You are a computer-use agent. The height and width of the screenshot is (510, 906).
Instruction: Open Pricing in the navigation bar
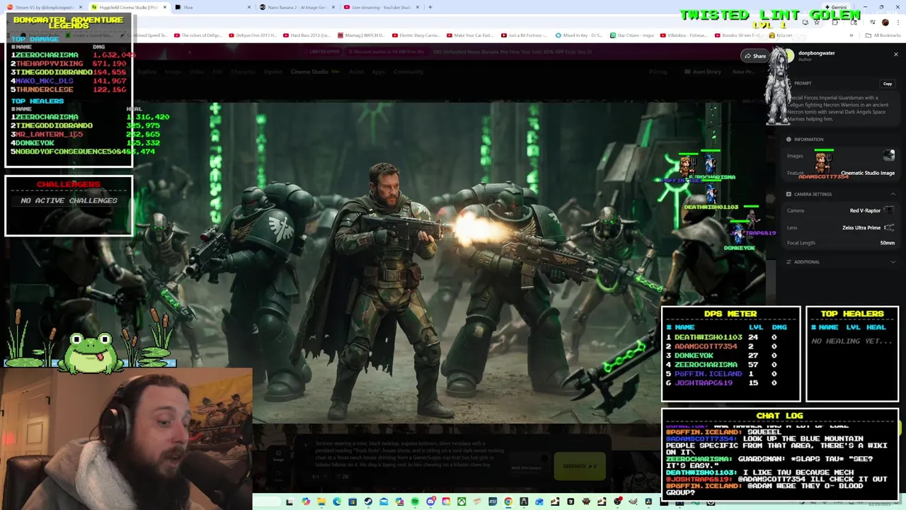pyautogui.click(x=658, y=72)
